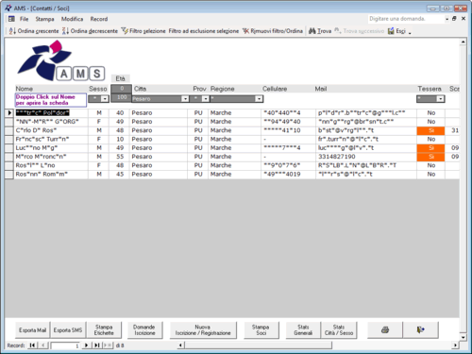Click the Esporta SMS button
Image resolution: width=472 pixels, height=354 pixels.
coord(68,329)
